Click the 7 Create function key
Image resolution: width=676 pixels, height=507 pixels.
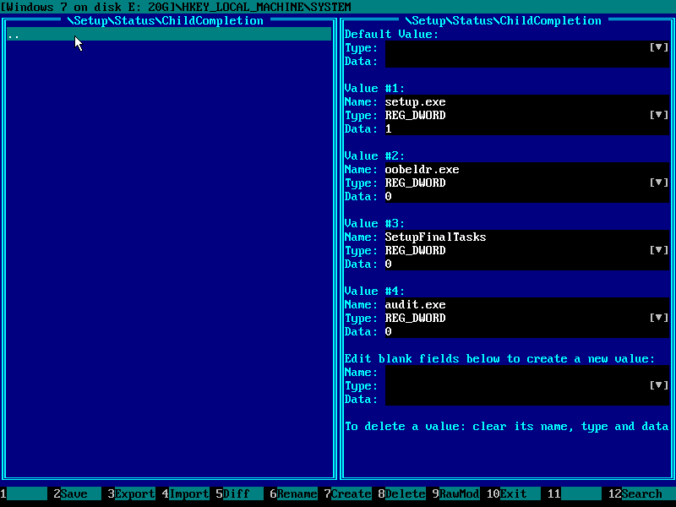pos(348,493)
